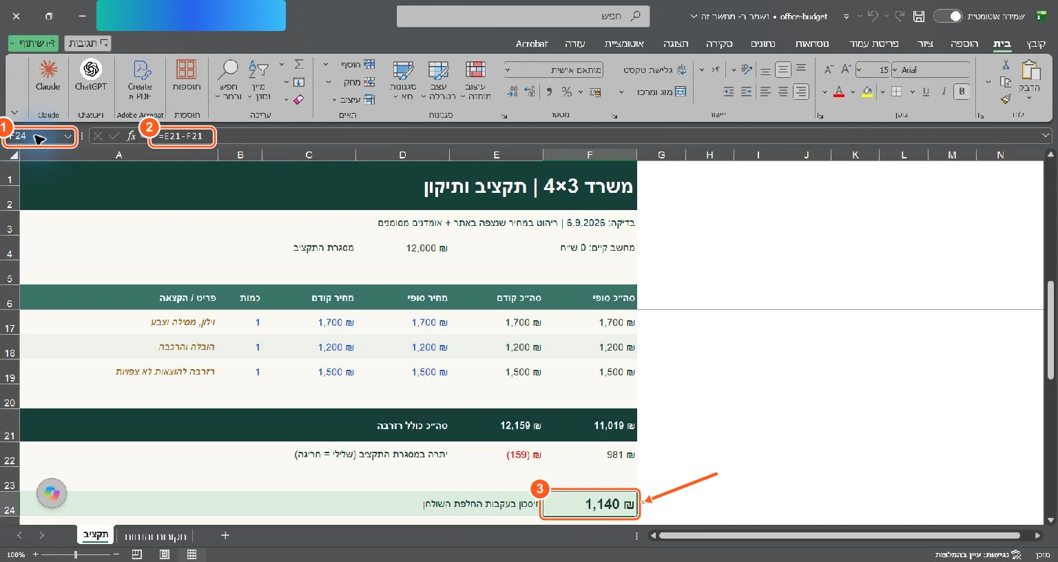Select the תקציב sheet tab
This screenshot has width=1058, height=562.
pos(96,534)
